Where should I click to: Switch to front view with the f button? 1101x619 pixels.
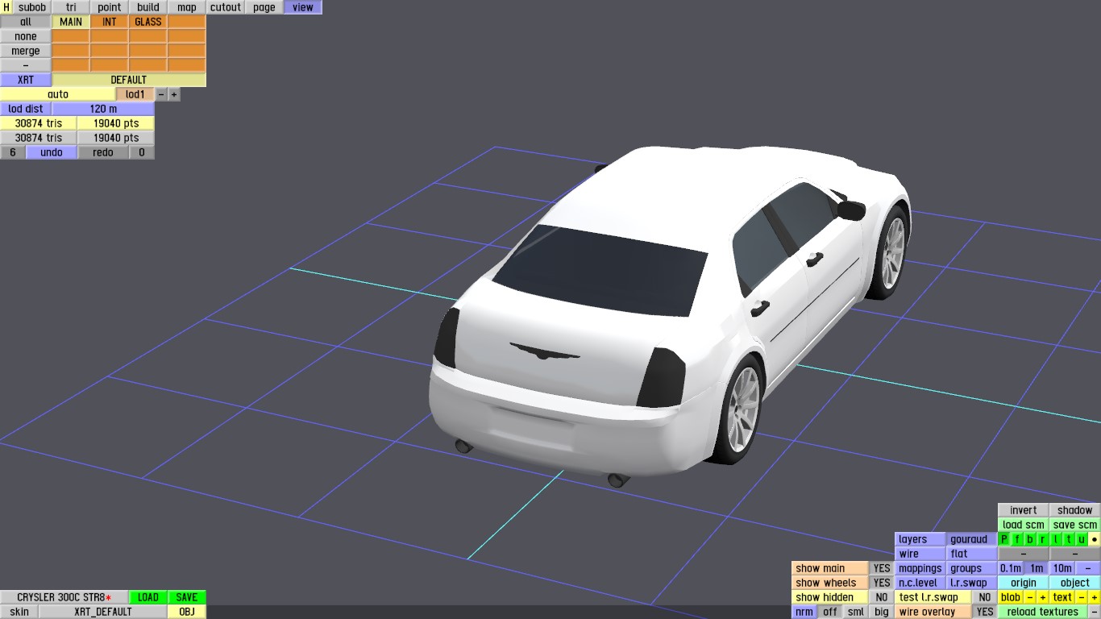point(1017,539)
